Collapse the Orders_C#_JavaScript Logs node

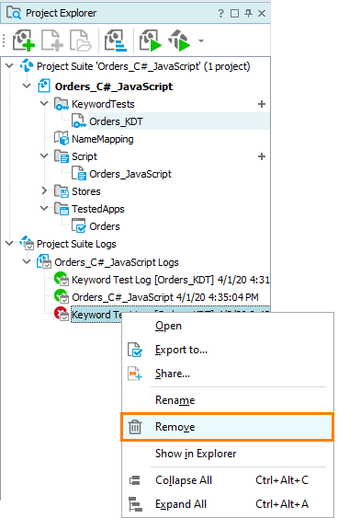(x=27, y=261)
